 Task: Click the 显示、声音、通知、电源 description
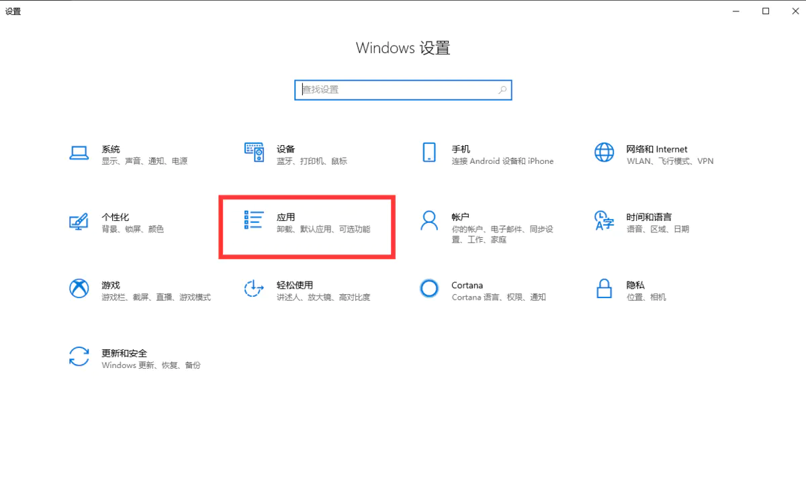tap(144, 161)
